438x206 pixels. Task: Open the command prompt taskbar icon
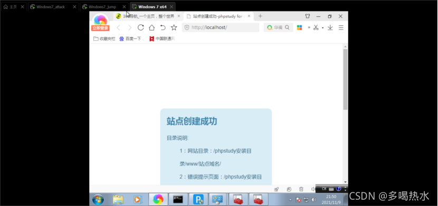pyautogui.click(x=178, y=199)
